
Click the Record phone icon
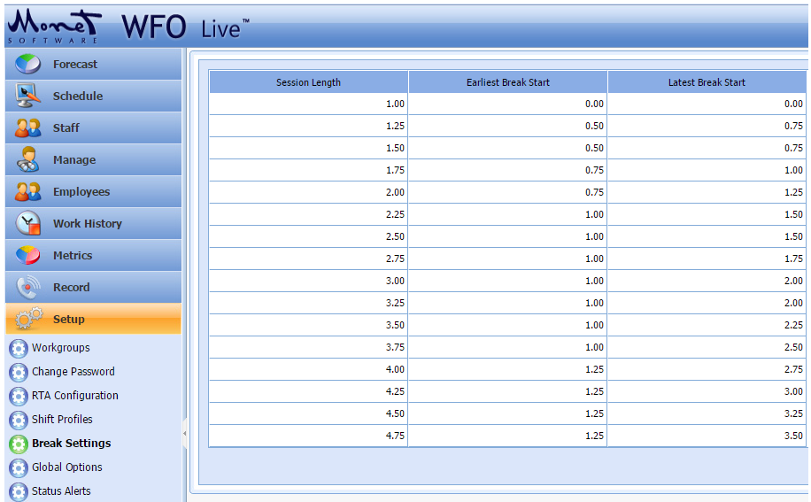tap(28, 288)
